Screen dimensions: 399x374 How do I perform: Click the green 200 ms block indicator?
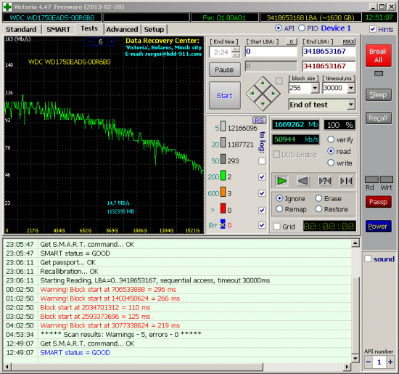(x=223, y=176)
